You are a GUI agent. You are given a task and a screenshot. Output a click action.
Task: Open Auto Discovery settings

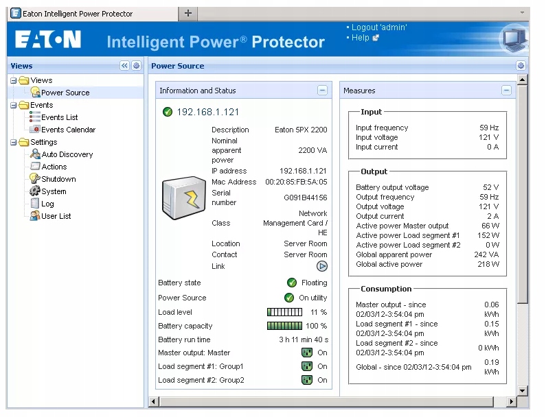point(67,154)
